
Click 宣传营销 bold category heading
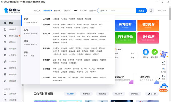(46, 25)
